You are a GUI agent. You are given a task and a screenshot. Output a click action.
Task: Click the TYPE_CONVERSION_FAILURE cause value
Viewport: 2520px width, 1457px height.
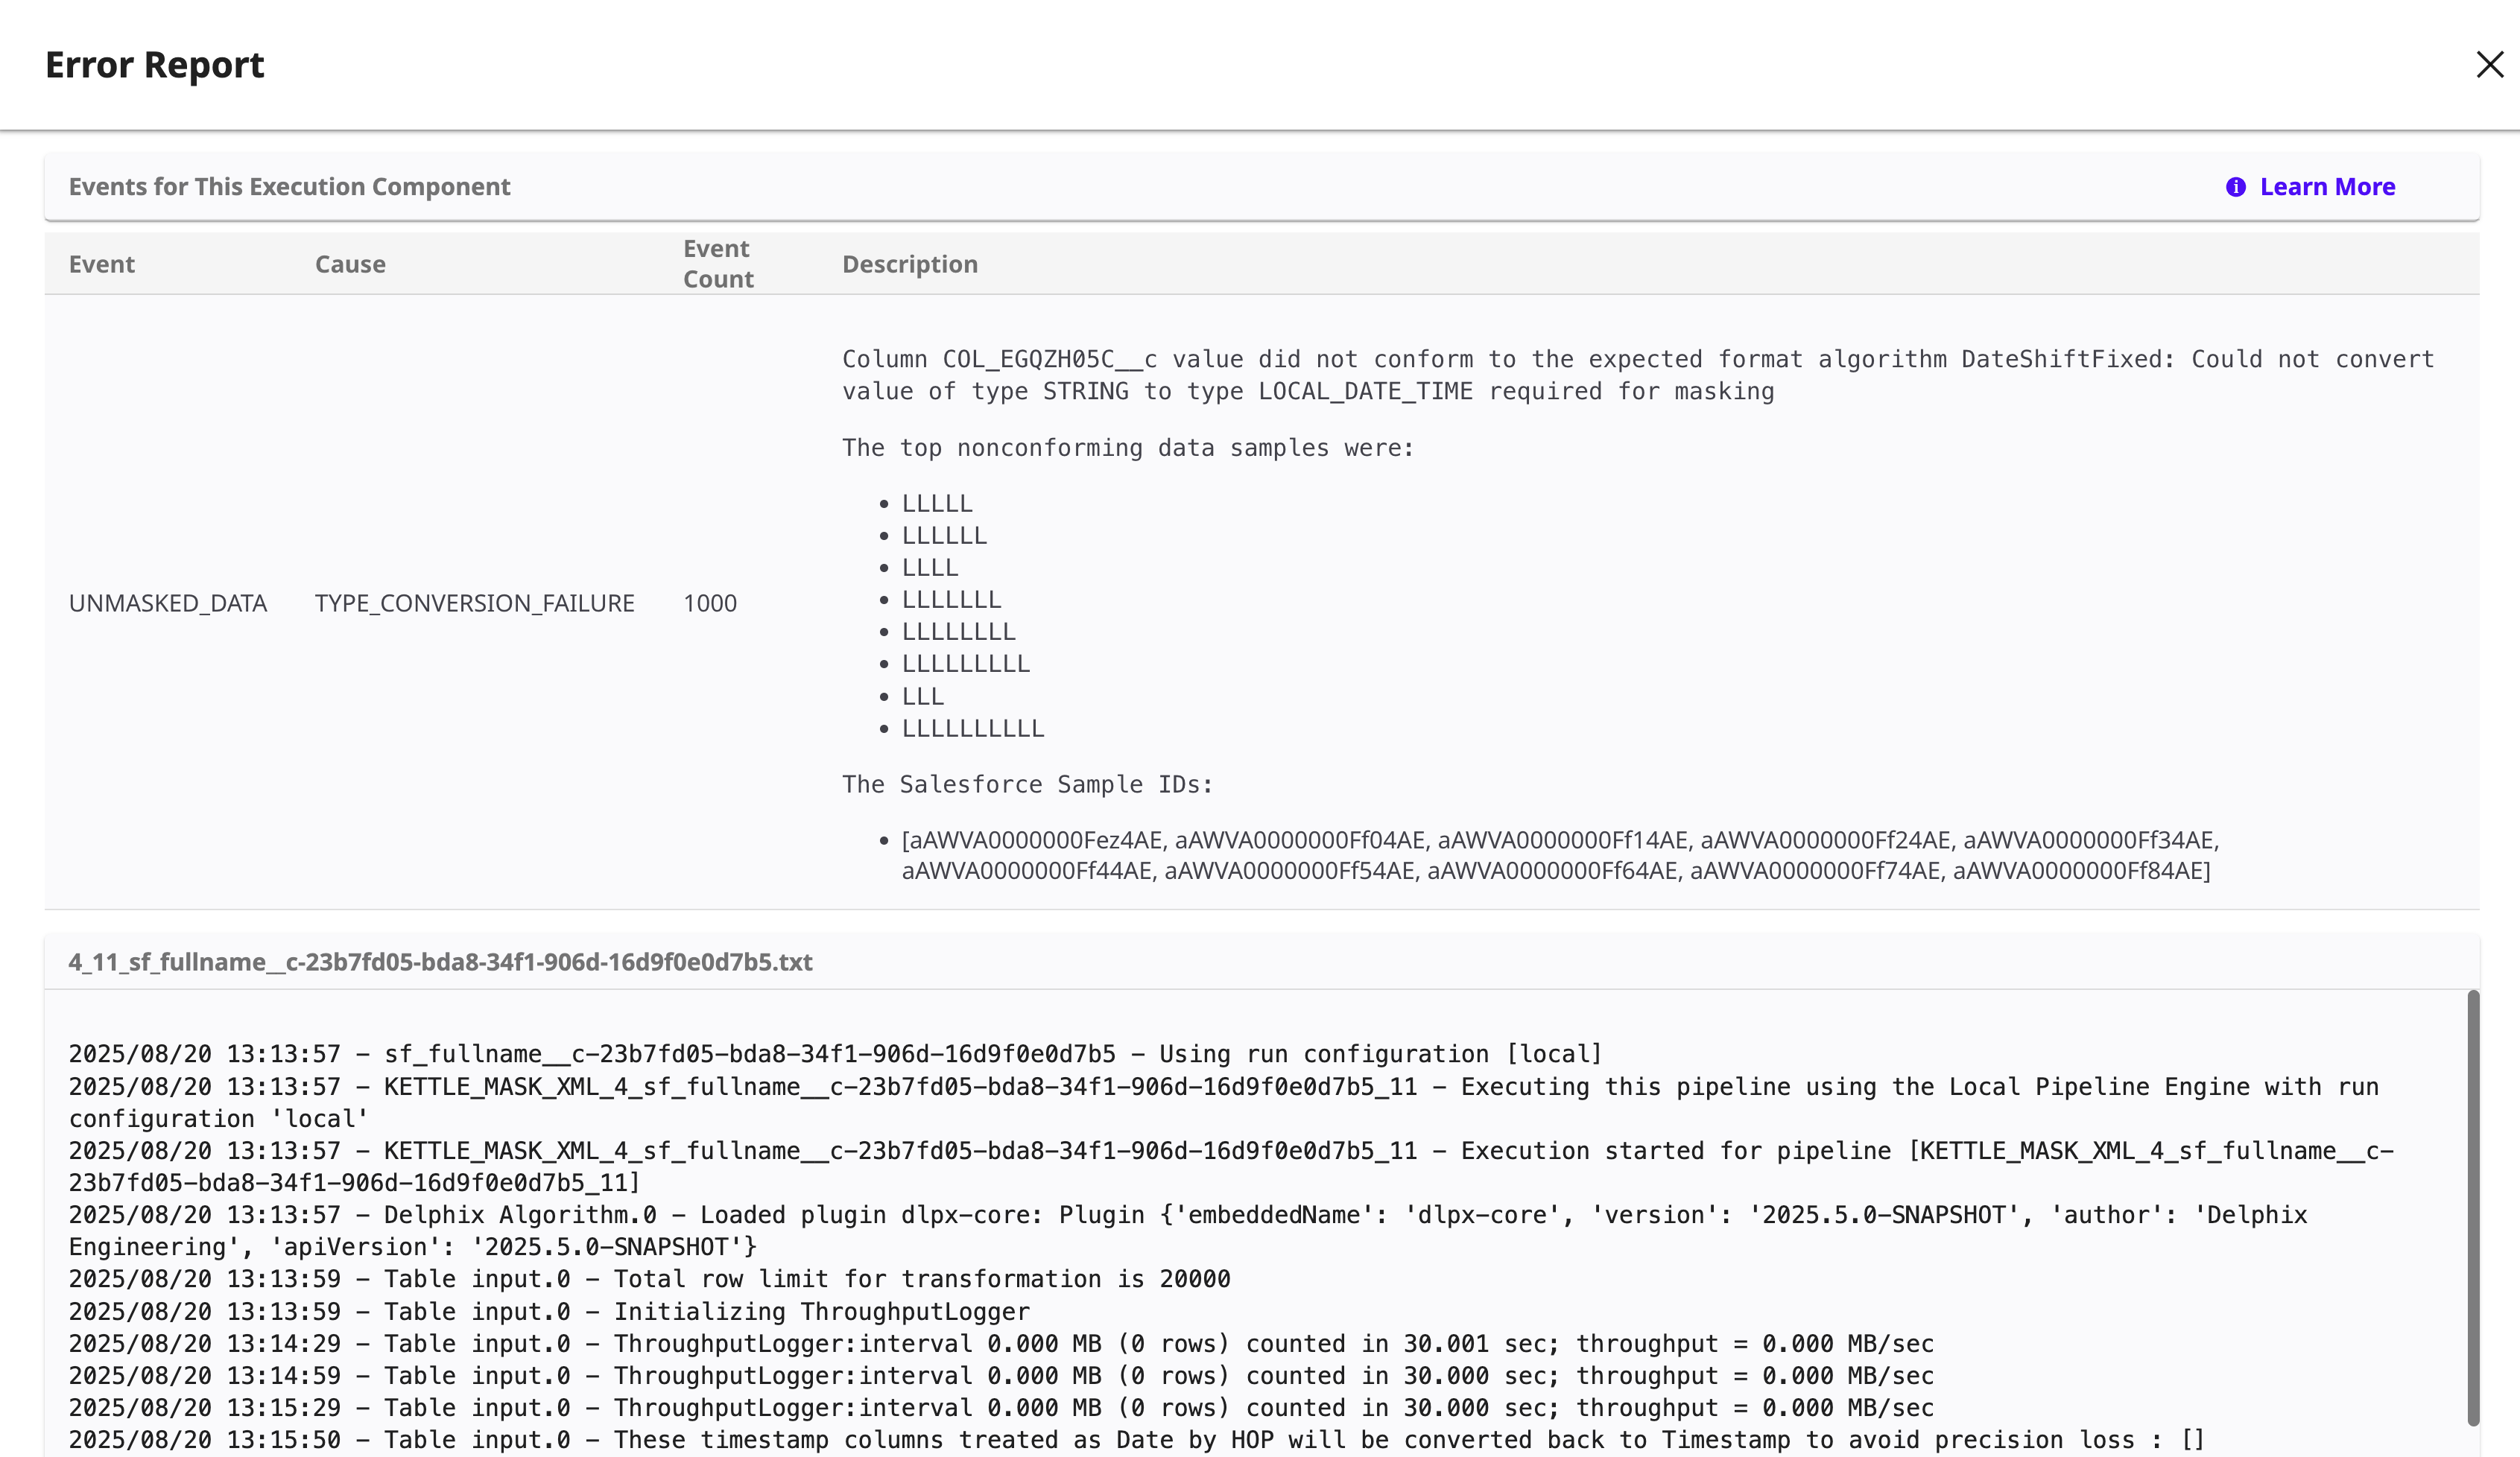tap(474, 602)
